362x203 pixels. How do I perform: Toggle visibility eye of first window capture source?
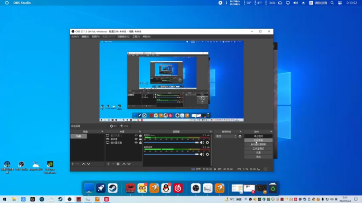(x=136, y=136)
